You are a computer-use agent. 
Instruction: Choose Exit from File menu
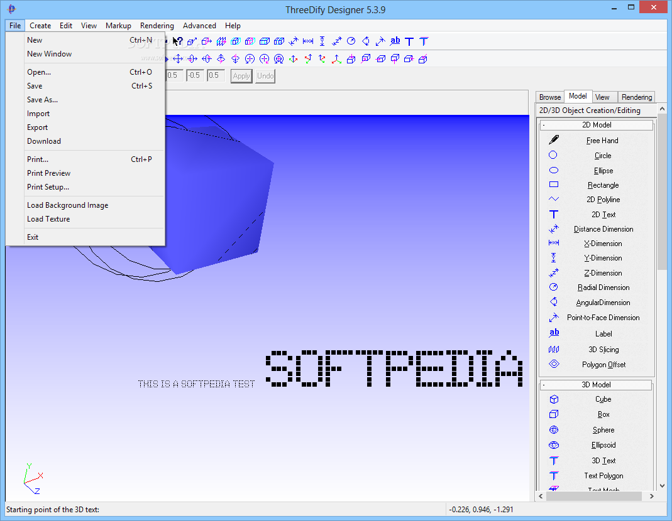(x=85, y=237)
